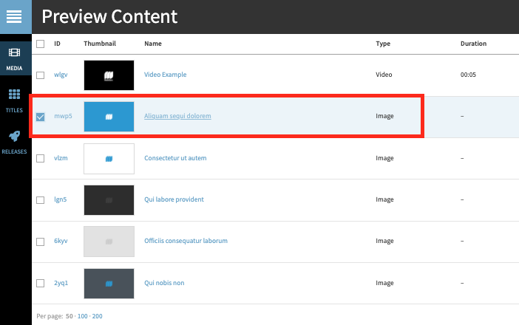Image resolution: width=519 pixels, height=325 pixels.
Task: Open the Titles grid icon
Action: (x=15, y=95)
